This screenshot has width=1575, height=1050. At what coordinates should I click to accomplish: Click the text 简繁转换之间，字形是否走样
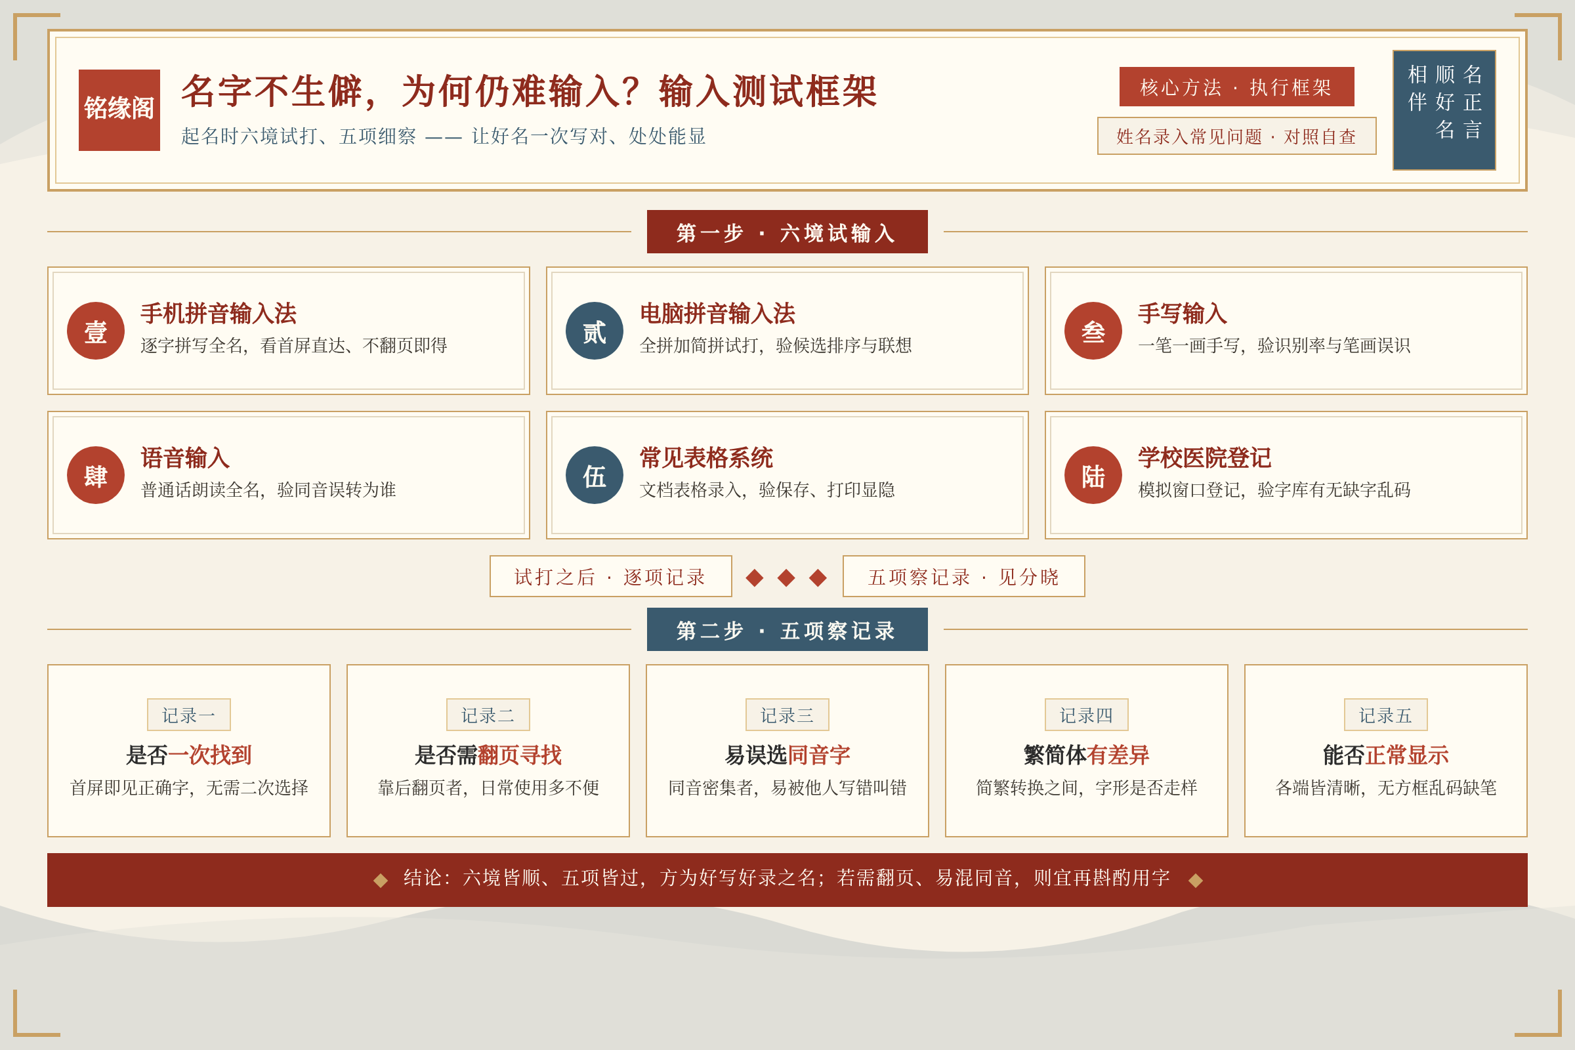(x=1086, y=787)
